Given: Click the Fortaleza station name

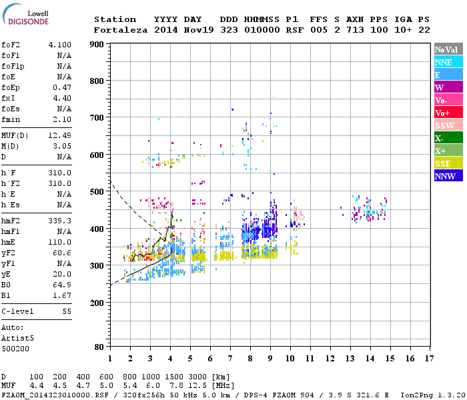Looking at the screenshot, I should click(121, 30).
